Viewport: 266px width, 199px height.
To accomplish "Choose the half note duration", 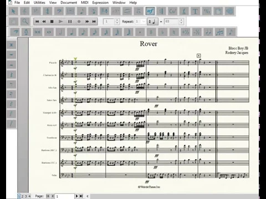I will click(x=60, y=32).
